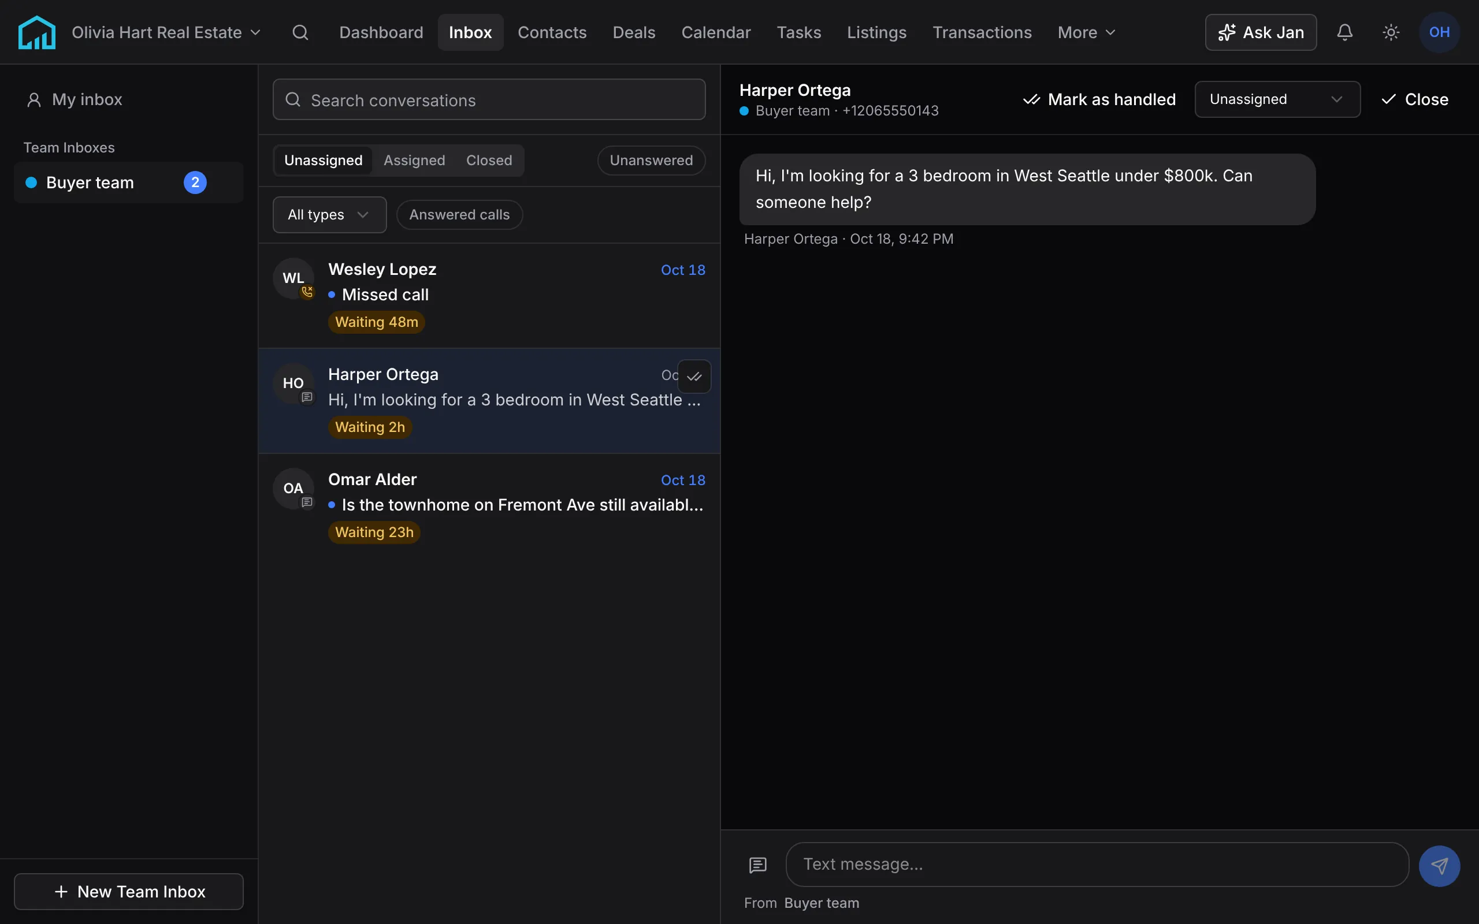1479x924 pixels.
Task: Click the Inbox tab
Action: (470, 32)
